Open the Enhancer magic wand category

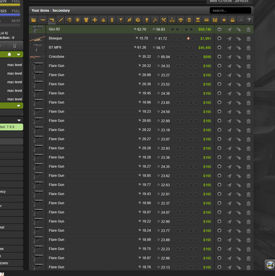[x=155, y=20]
